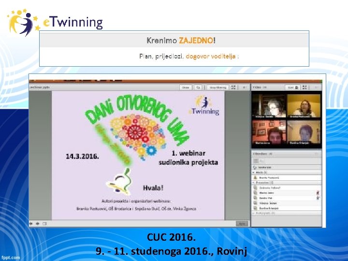Screen dimensions: 348x261
Task: Click the eTwinning logo inside the shared slide
Action: [x=204, y=106]
